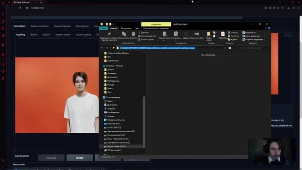
Task: Go up one folder level in Explorer
Action: 114,48
